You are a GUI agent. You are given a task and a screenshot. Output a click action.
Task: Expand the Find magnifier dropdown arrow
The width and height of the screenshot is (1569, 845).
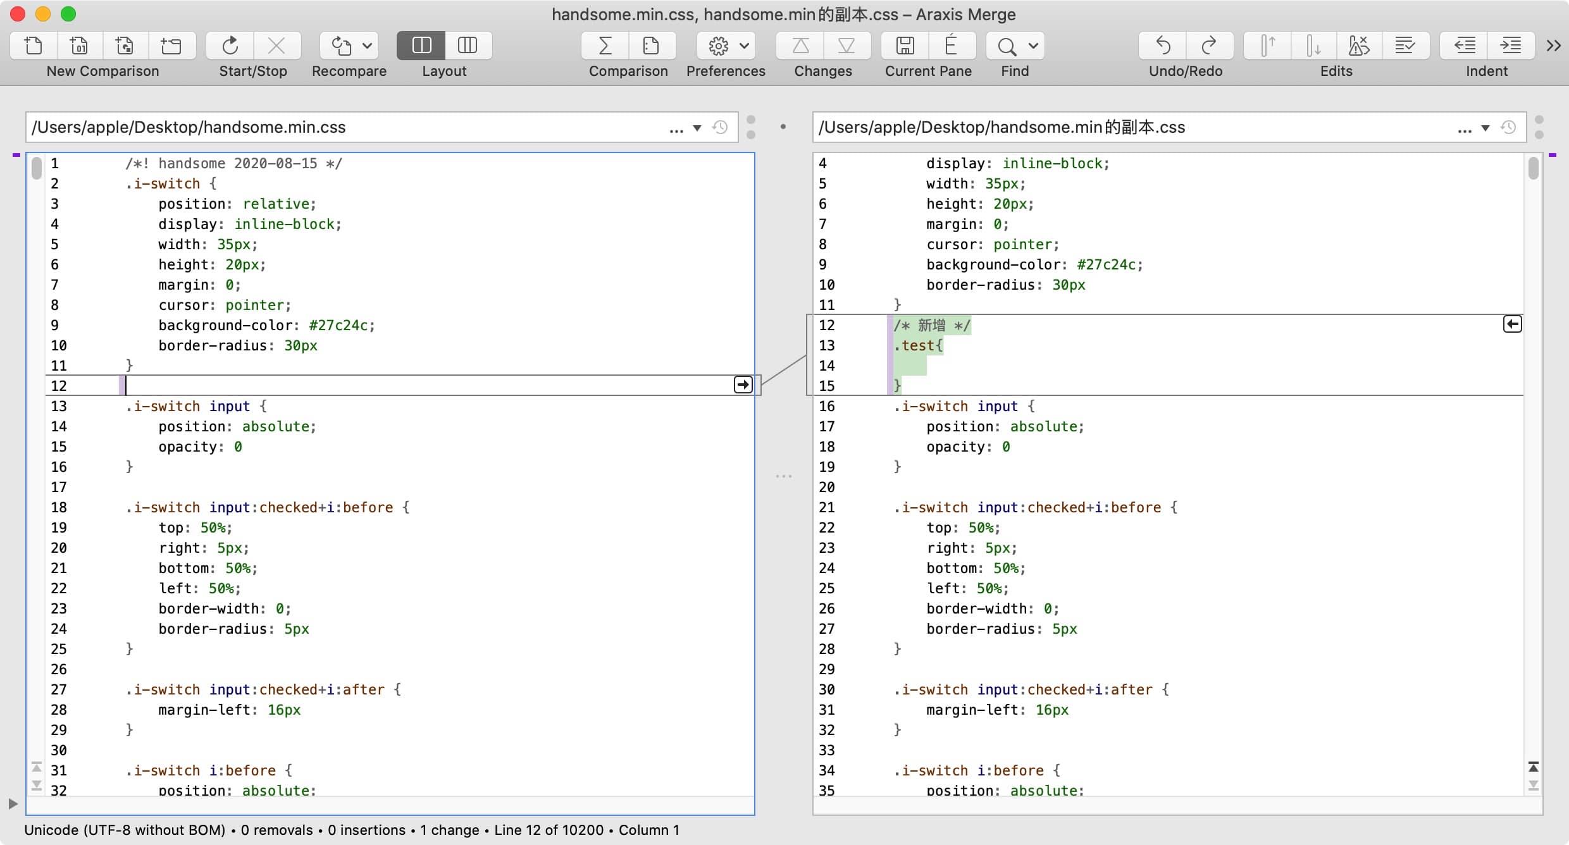1033,46
